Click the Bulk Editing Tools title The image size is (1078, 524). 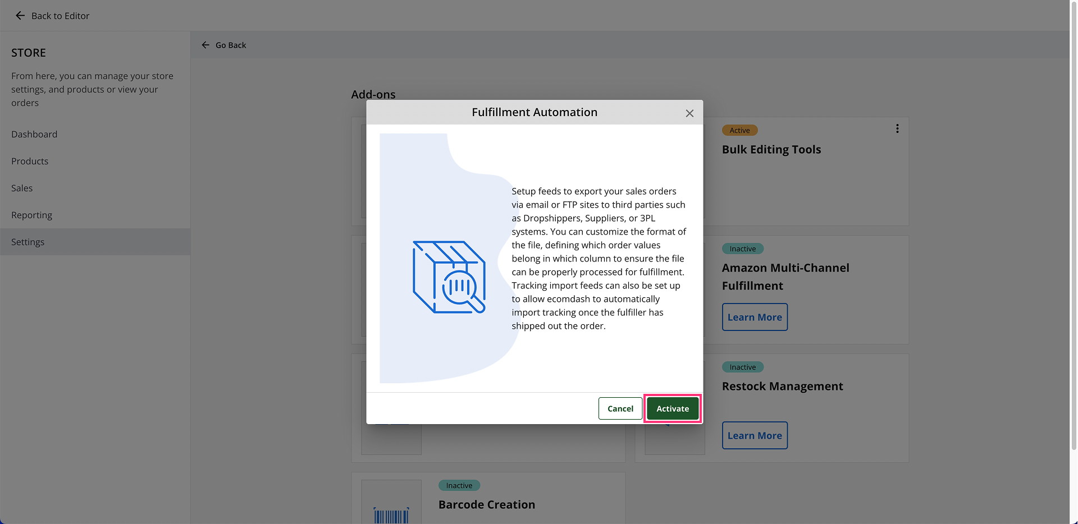(771, 149)
